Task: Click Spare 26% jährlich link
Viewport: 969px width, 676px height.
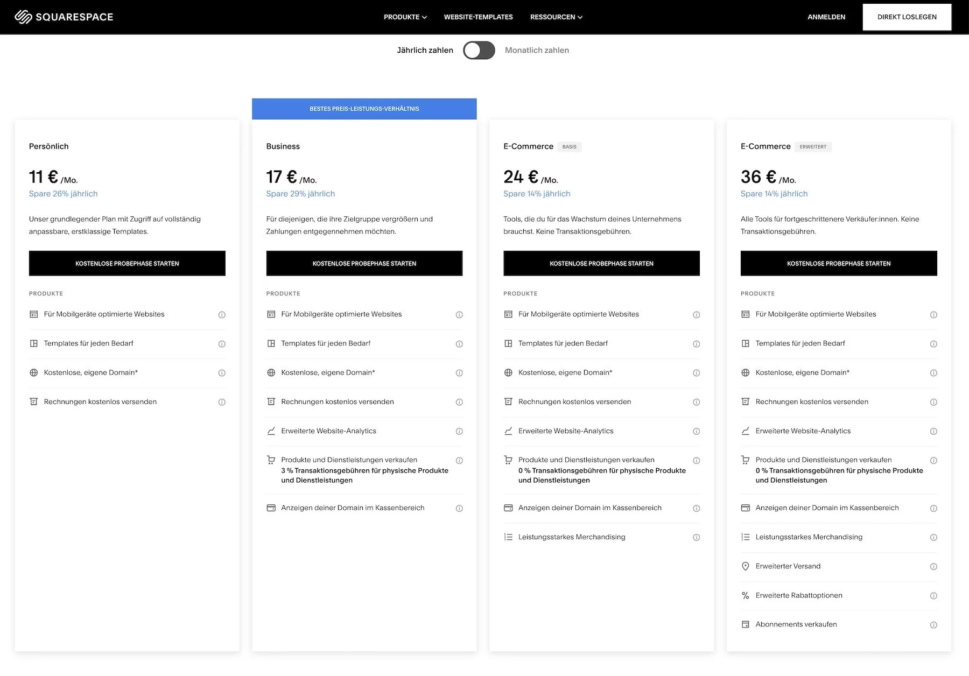Action: (x=64, y=194)
